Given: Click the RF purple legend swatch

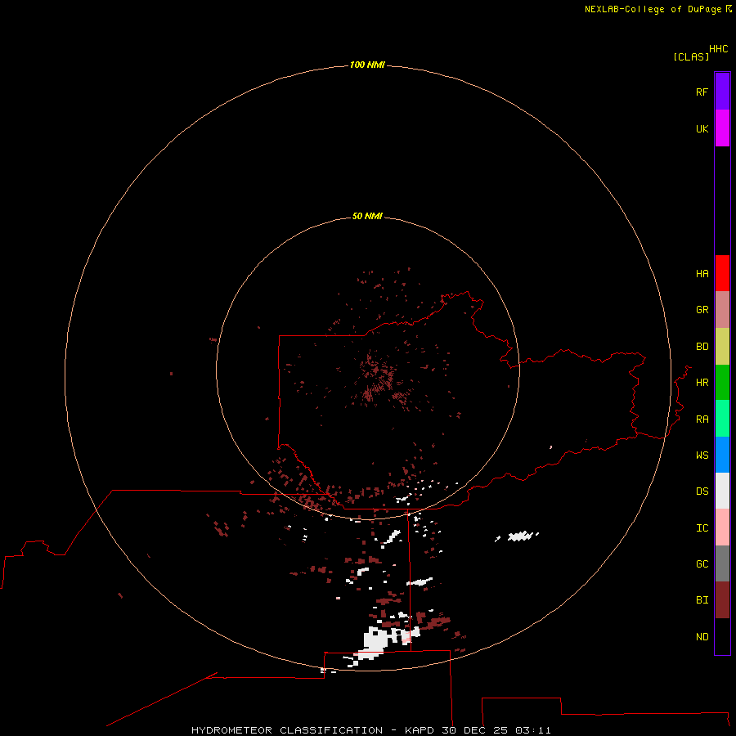Looking at the screenshot, I should point(722,92).
